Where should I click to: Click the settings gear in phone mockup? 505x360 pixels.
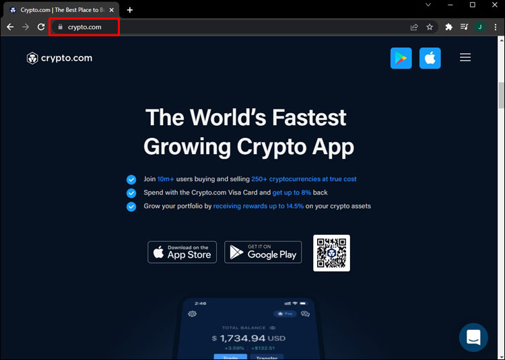point(193,314)
